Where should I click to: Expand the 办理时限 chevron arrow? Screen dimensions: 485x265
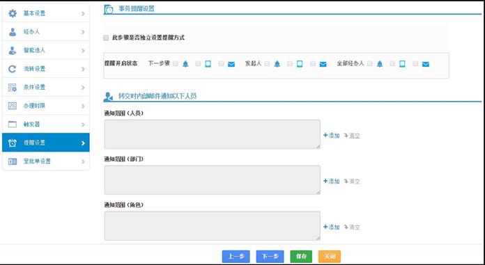point(83,106)
